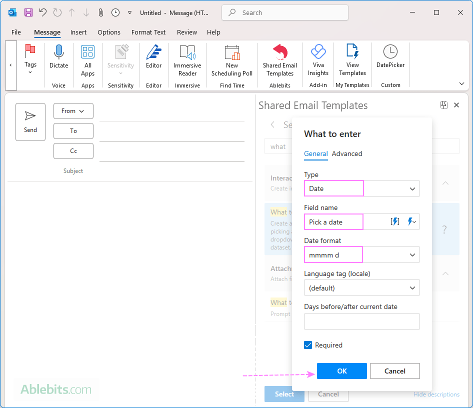Attach a file using the paperclip icon
The image size is (473, 408).
(x=101, y=12)
